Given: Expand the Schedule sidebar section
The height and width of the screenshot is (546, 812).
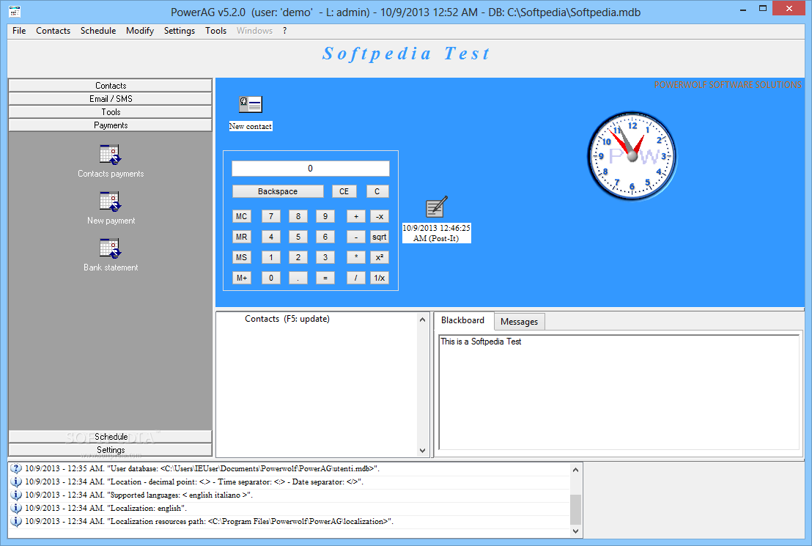Looking at the screenshot, I should 111,437.
